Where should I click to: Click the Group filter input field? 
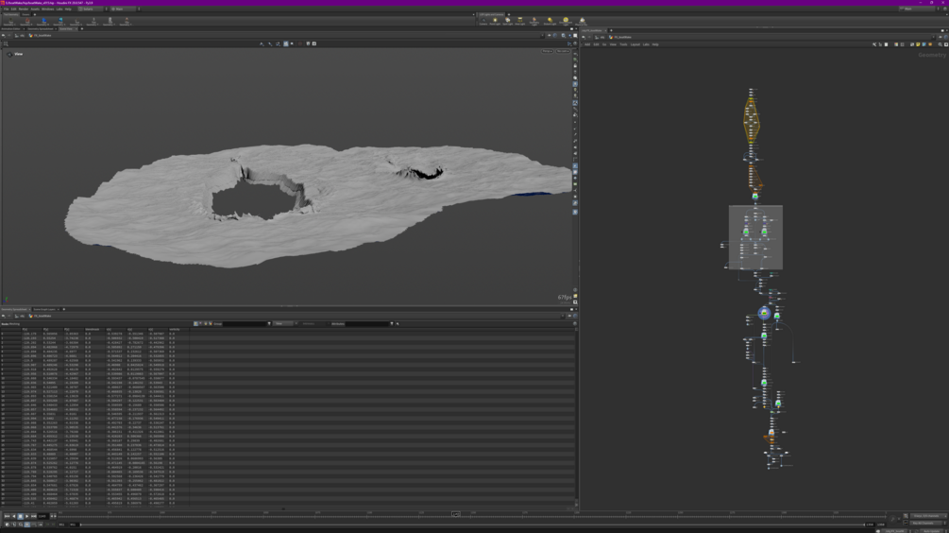click(x=245, y=323)
